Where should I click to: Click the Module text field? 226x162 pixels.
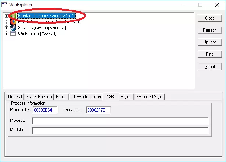click(120, 130)
